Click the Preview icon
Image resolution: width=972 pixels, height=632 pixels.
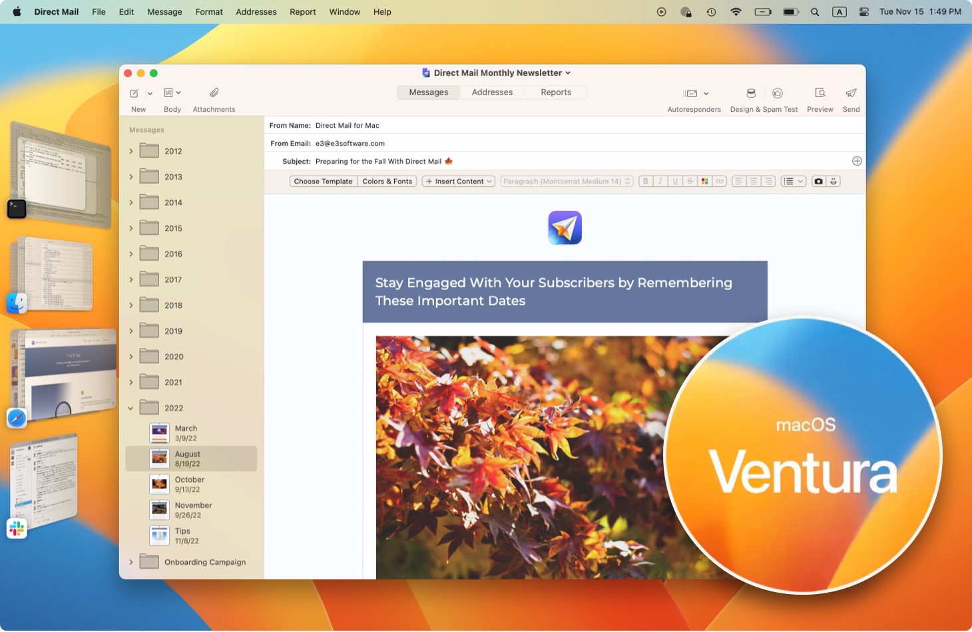click(820, 93)
